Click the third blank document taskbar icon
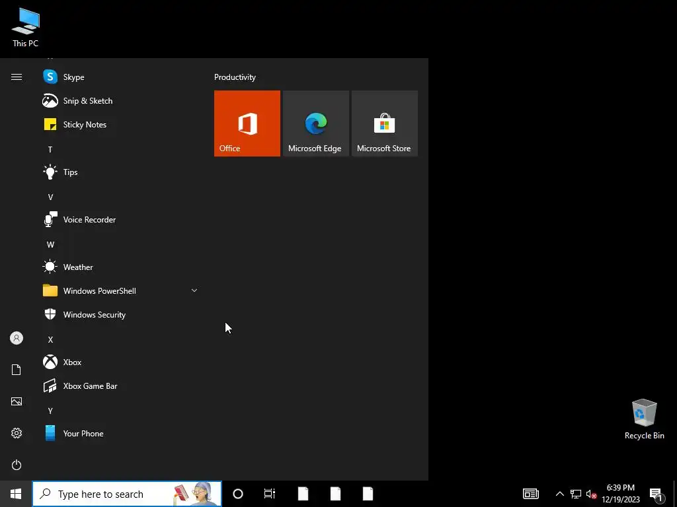 (368, 494)
